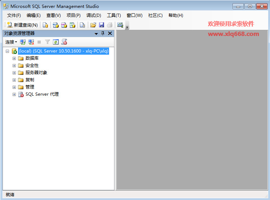This screenshot has height=200, width=270.
Task: Open the 调试(D) menu
Action: (x=94, y=15)
